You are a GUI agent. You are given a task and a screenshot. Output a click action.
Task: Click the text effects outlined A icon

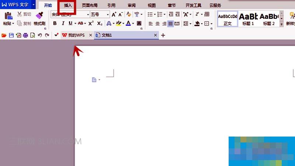click(x=109, y=24)
